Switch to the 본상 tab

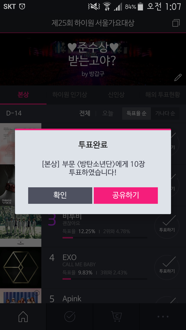coord(23,95)
